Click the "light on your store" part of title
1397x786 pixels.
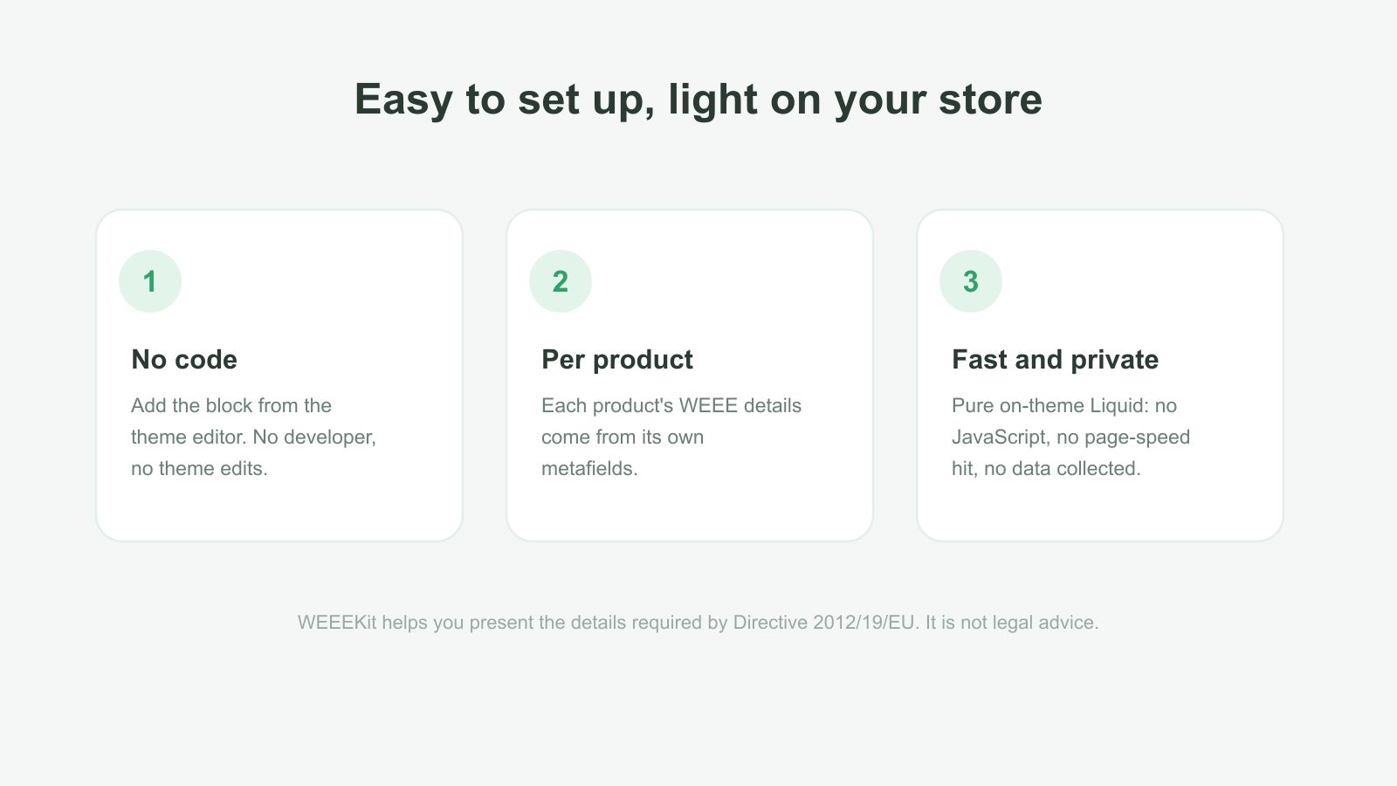(855, 99)
